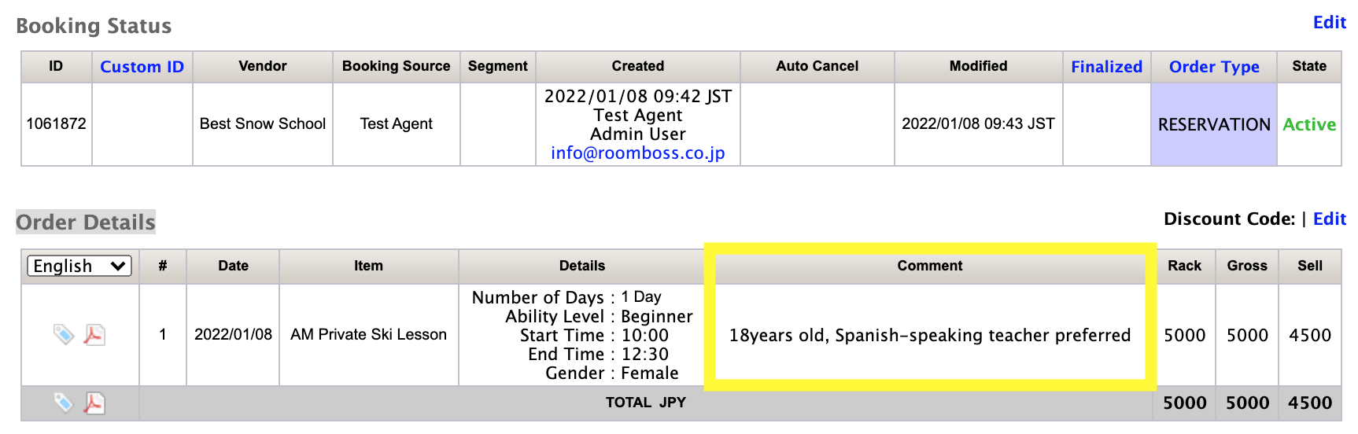This screenshot has width=1358, height=434.
Task: Click the tag icon in the TOTAL row
Action: point(64,403)
